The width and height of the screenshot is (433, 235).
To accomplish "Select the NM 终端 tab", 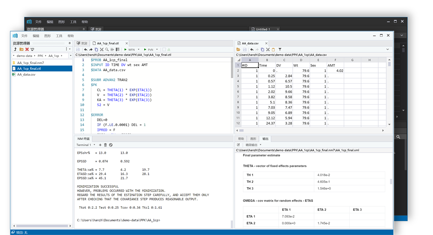I will [84, 139].
